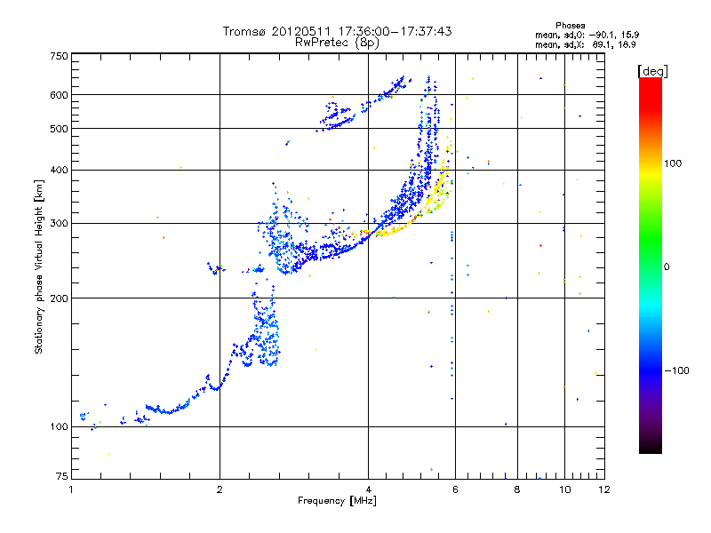
Task: Click y-axis tick label '300'
Action: [59, 224]
